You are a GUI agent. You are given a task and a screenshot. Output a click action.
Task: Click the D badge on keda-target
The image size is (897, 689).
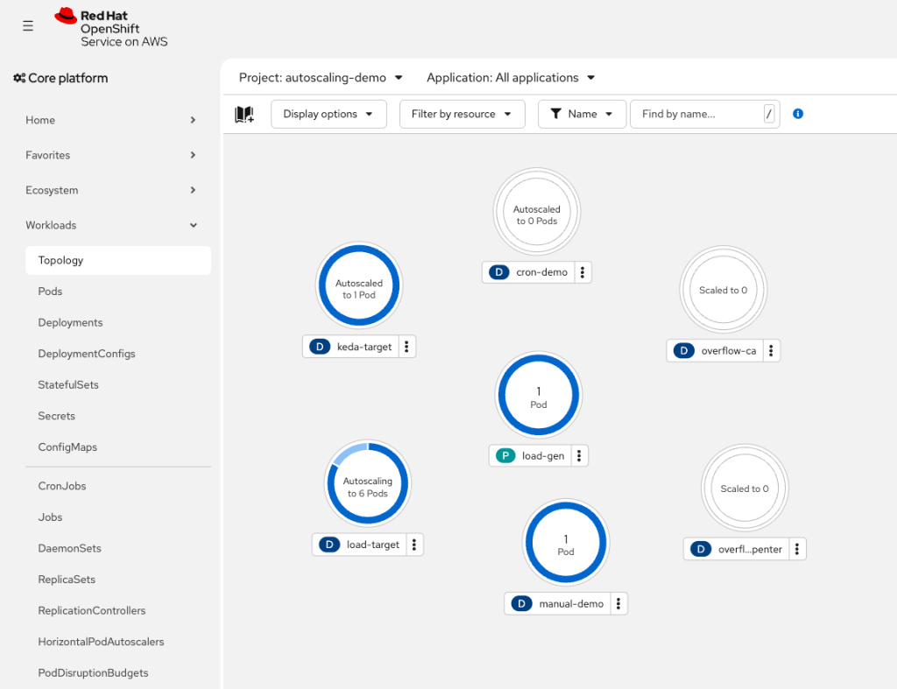(x=320, y=347)
